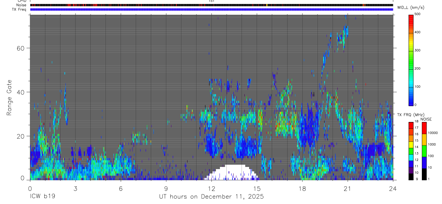Image resolution: width=442 pixels, height=204 pixels.
Task: Click the 400 label on the WID color bar
Action: tap(418, 32)
